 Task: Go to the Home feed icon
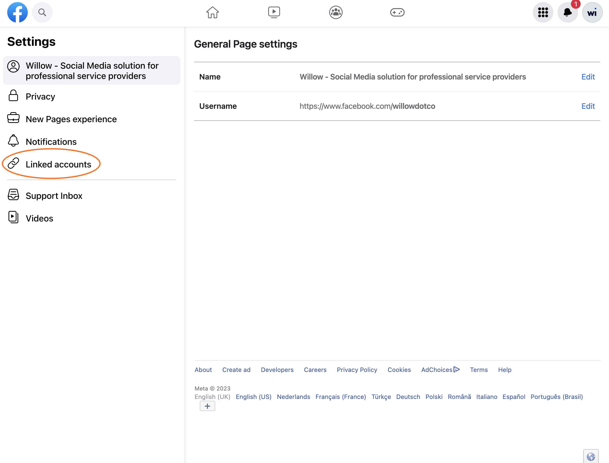pos(213,12)
